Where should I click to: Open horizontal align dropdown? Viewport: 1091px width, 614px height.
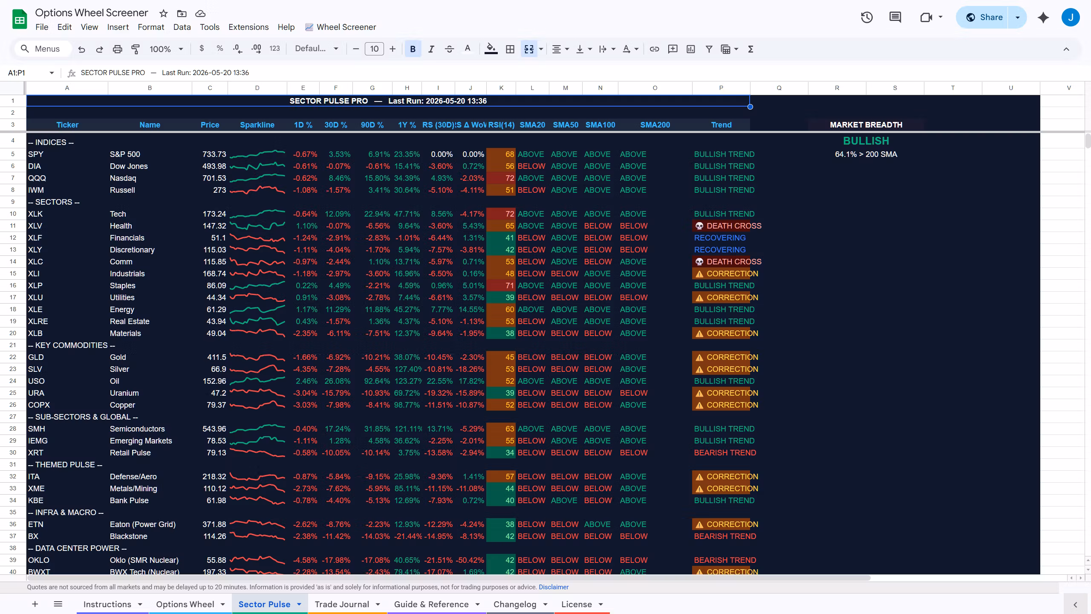[560, 49]
